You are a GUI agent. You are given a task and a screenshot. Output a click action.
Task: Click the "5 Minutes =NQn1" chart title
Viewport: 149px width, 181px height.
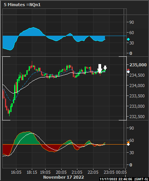[x=22, y=5]
